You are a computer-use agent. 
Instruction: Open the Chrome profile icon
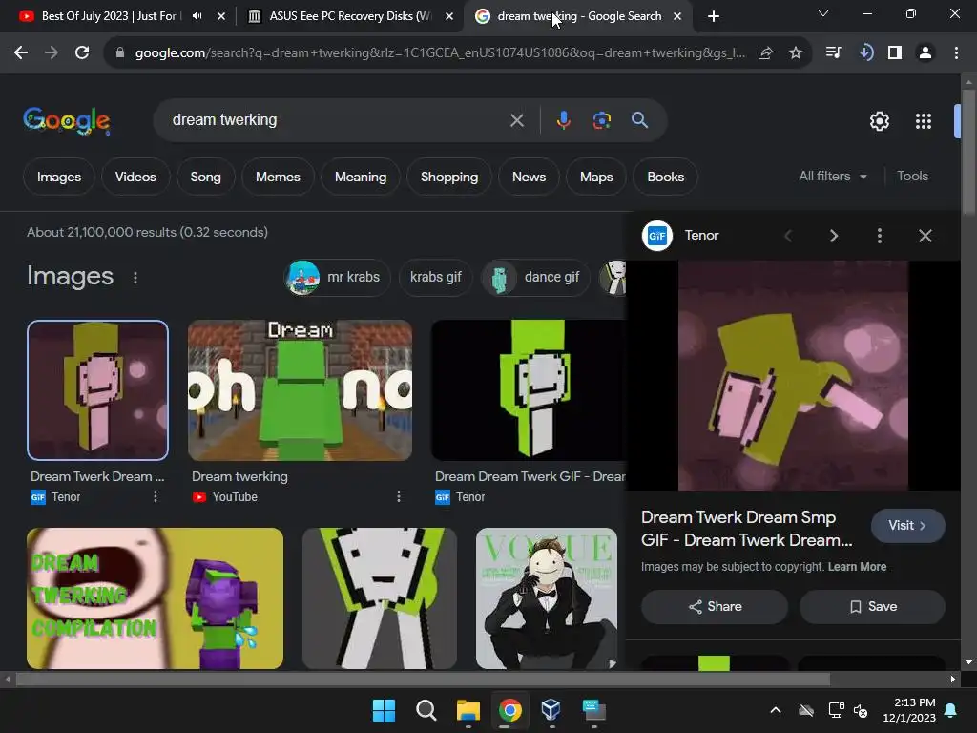(x=925, y=53)
